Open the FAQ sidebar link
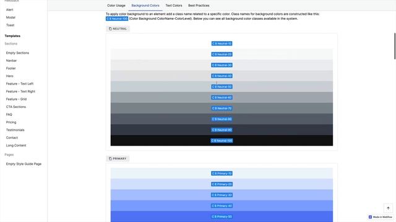 [x=9, y=115]
